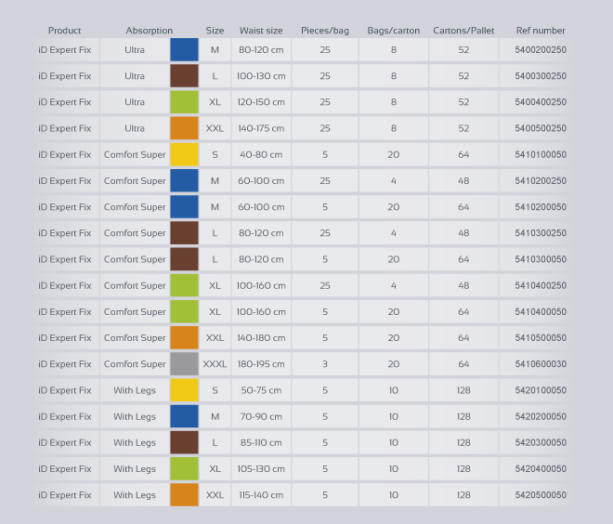Click grey swatch in XXXL row
The image size is (613, 524).
184,364
